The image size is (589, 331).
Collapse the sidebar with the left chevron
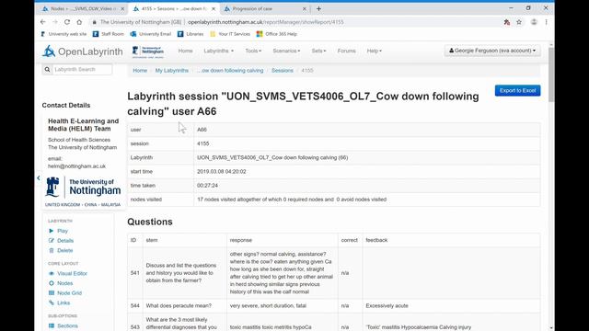click(x=39, y=177)
